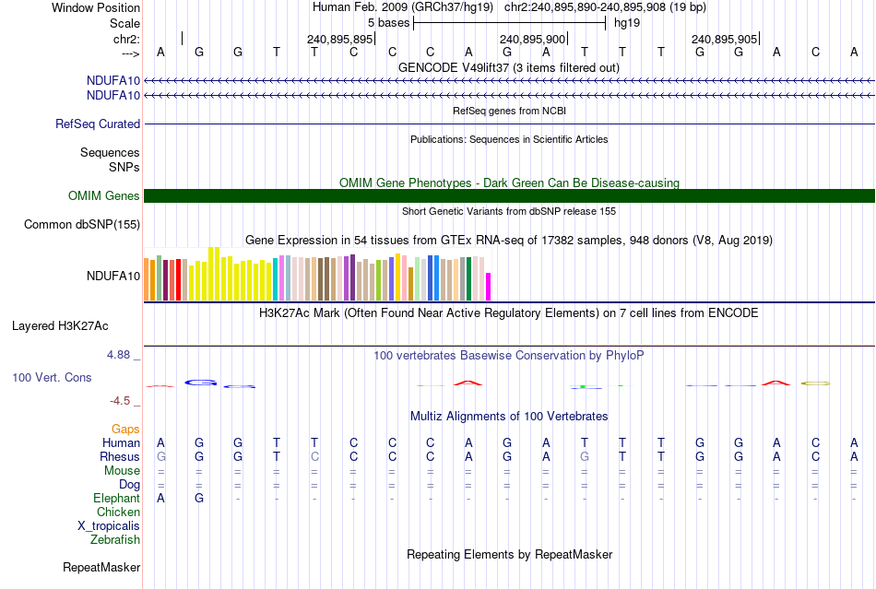Select the Gaps label in Multiz track
The width and height of the screenshot is (876, 589).
[125, 429]
